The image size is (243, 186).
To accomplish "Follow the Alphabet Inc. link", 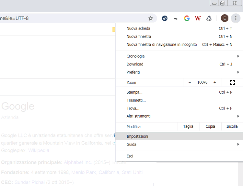I will [x=78, y=162].
